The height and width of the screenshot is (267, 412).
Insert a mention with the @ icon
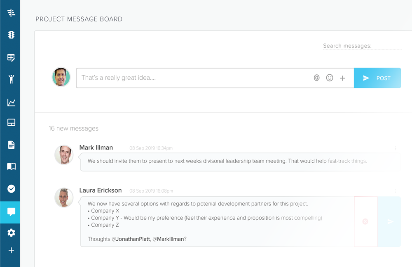[x=316, y=78]
